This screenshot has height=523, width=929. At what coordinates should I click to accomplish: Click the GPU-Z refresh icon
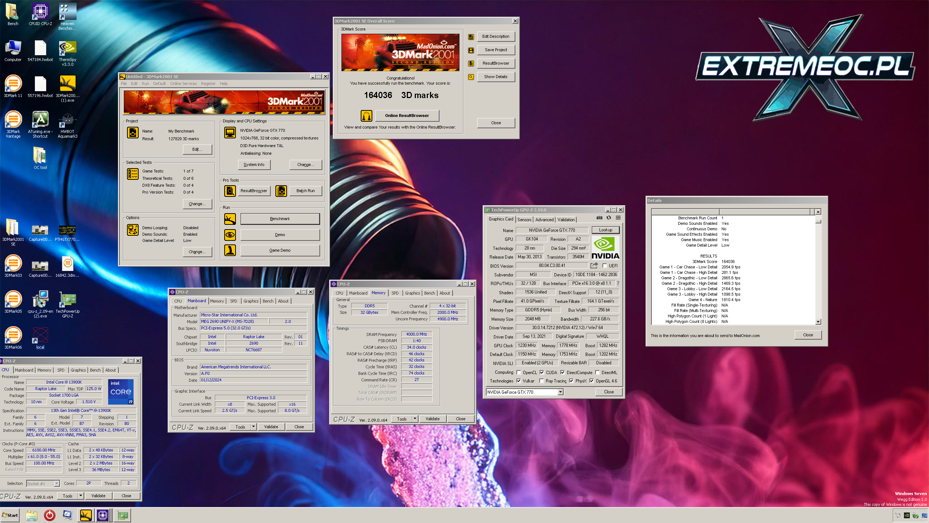(609, 218)
